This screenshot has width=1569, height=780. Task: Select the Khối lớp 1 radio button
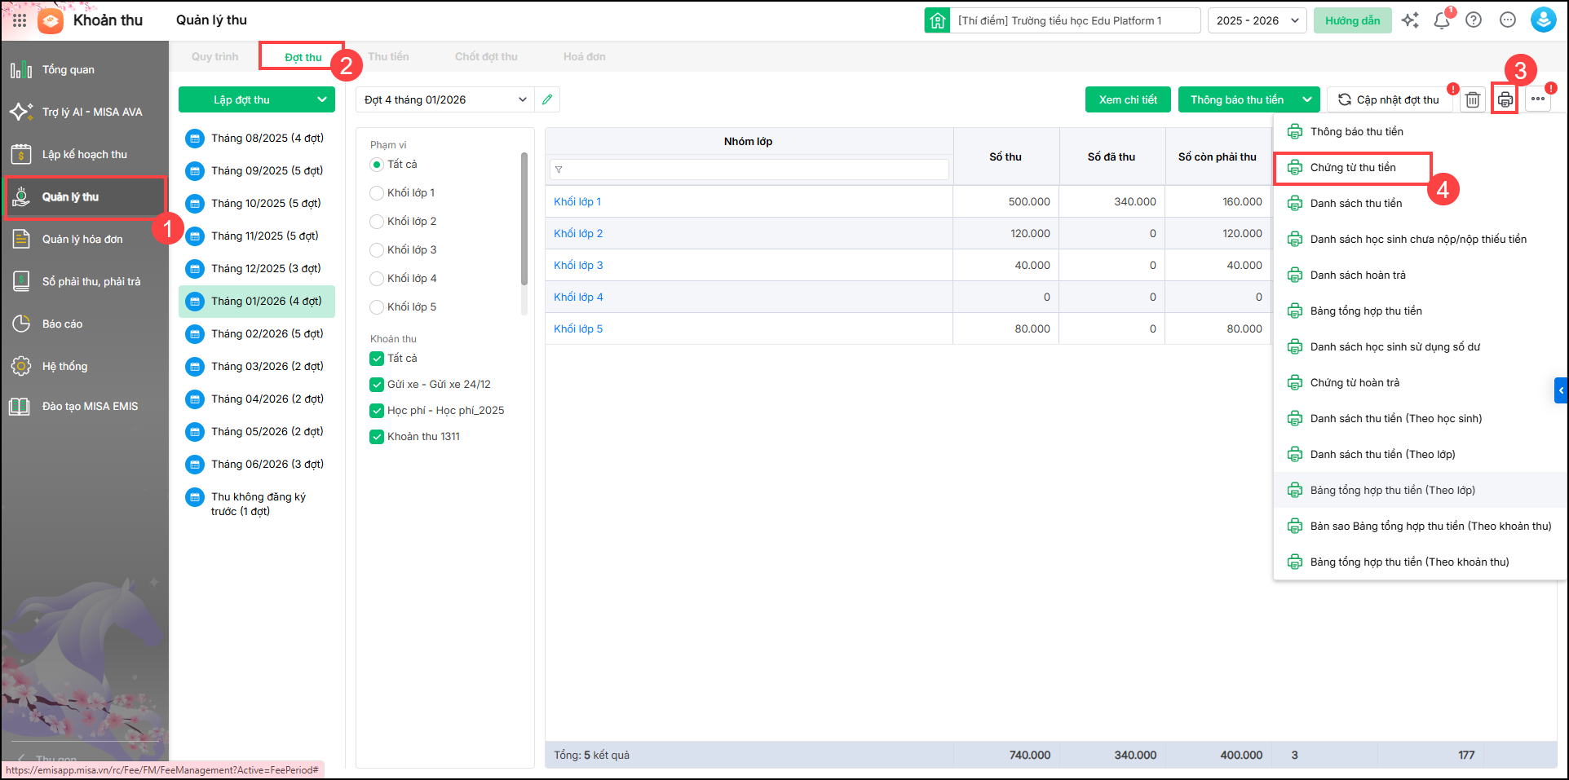pyautogui.click(x=377, y=193)
